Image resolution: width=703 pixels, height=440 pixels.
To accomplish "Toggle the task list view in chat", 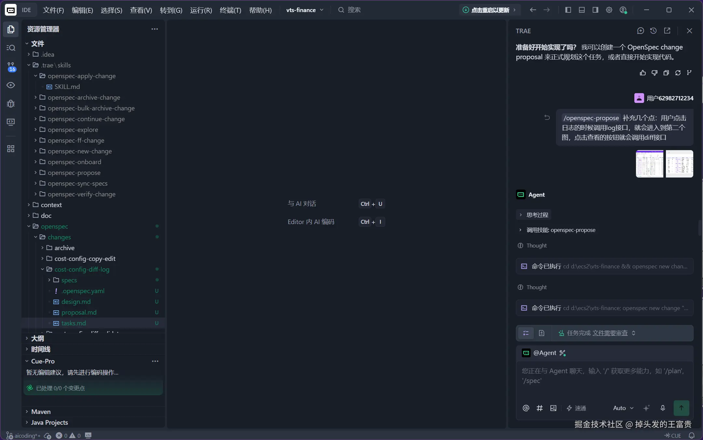I will coord(526,333).
